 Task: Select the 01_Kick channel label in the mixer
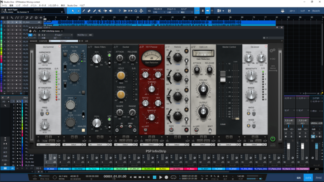coord(51,169)
